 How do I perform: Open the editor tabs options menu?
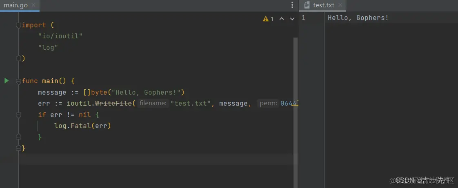pos(292,5)
